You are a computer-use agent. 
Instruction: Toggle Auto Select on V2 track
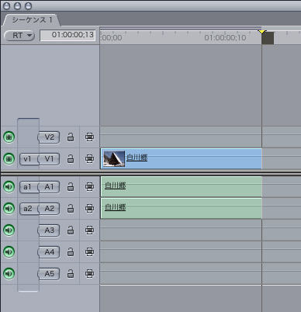tap(89, 137)
